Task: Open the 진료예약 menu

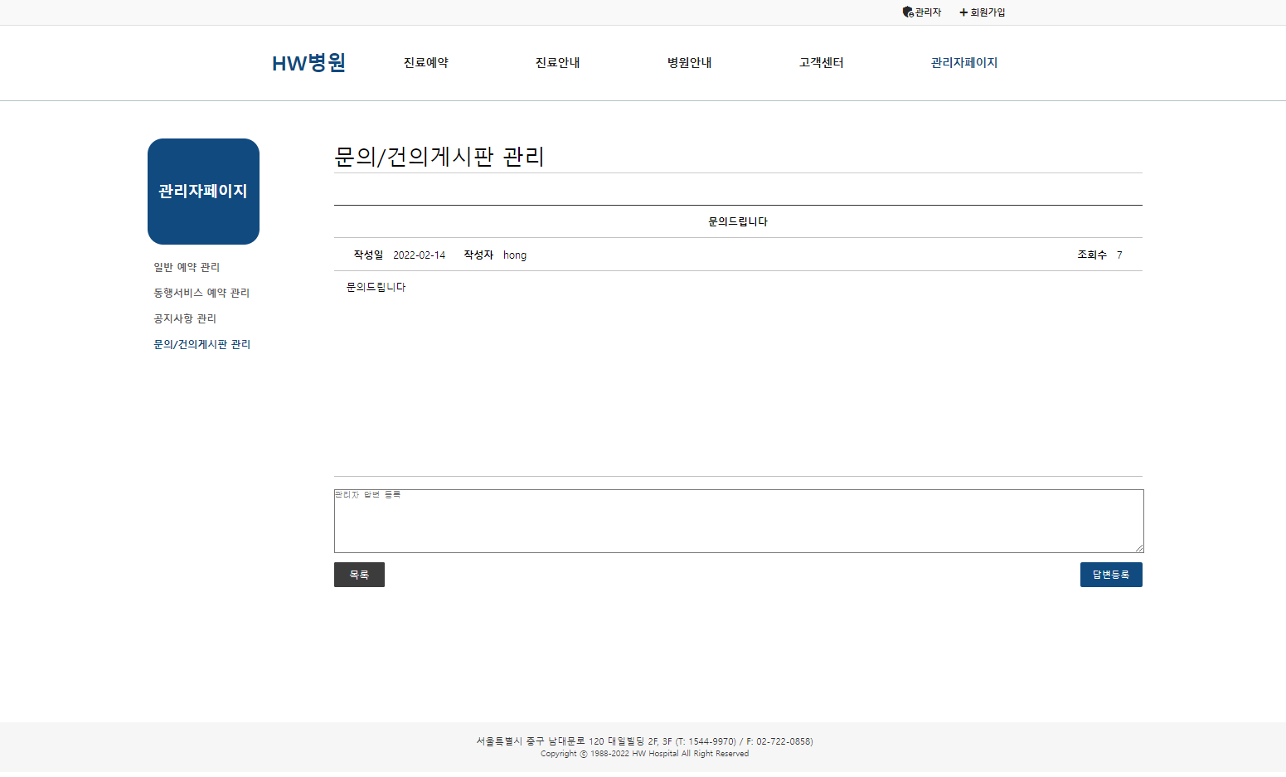Action: [424, 62]
